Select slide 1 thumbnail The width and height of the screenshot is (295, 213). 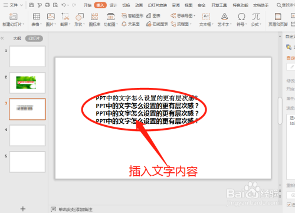(27, 57)
